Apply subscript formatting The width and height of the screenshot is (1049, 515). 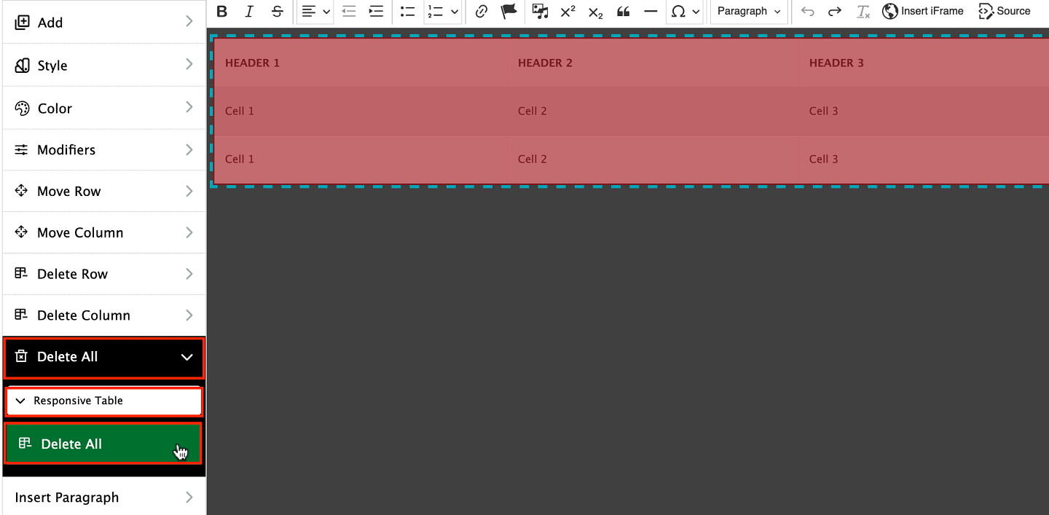595,12
